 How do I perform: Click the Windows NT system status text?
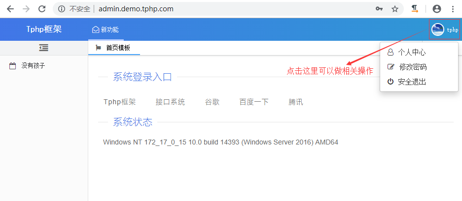pyautogui.click(x=221, y=142)
